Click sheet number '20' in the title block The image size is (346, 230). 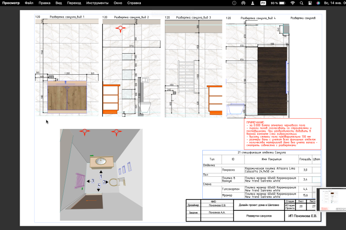pyautogui.click(x=301, y=207)
